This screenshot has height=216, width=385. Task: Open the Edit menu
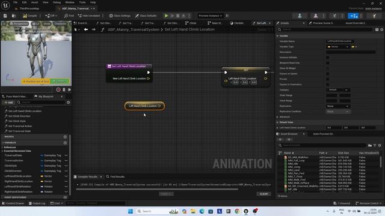pos(24,2)
